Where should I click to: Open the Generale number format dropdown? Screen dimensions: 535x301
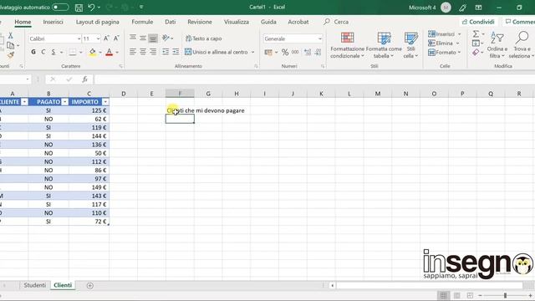[x=319, y=39]
